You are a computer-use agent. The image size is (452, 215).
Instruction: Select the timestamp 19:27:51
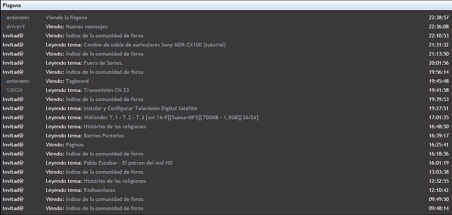point(439,108)
